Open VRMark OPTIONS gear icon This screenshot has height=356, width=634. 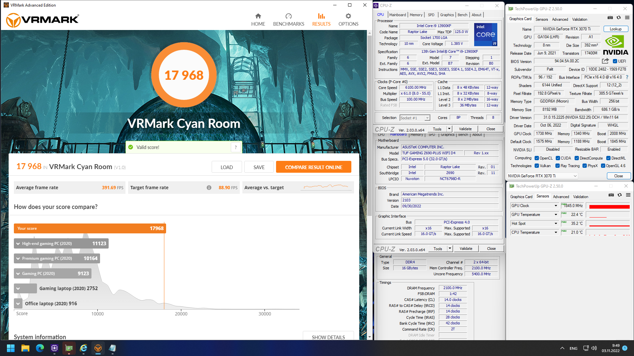click(x=348, y=16)
